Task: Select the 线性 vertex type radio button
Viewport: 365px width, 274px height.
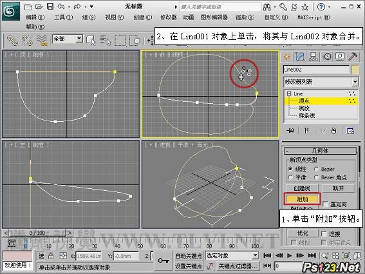Action: [290, 169]
